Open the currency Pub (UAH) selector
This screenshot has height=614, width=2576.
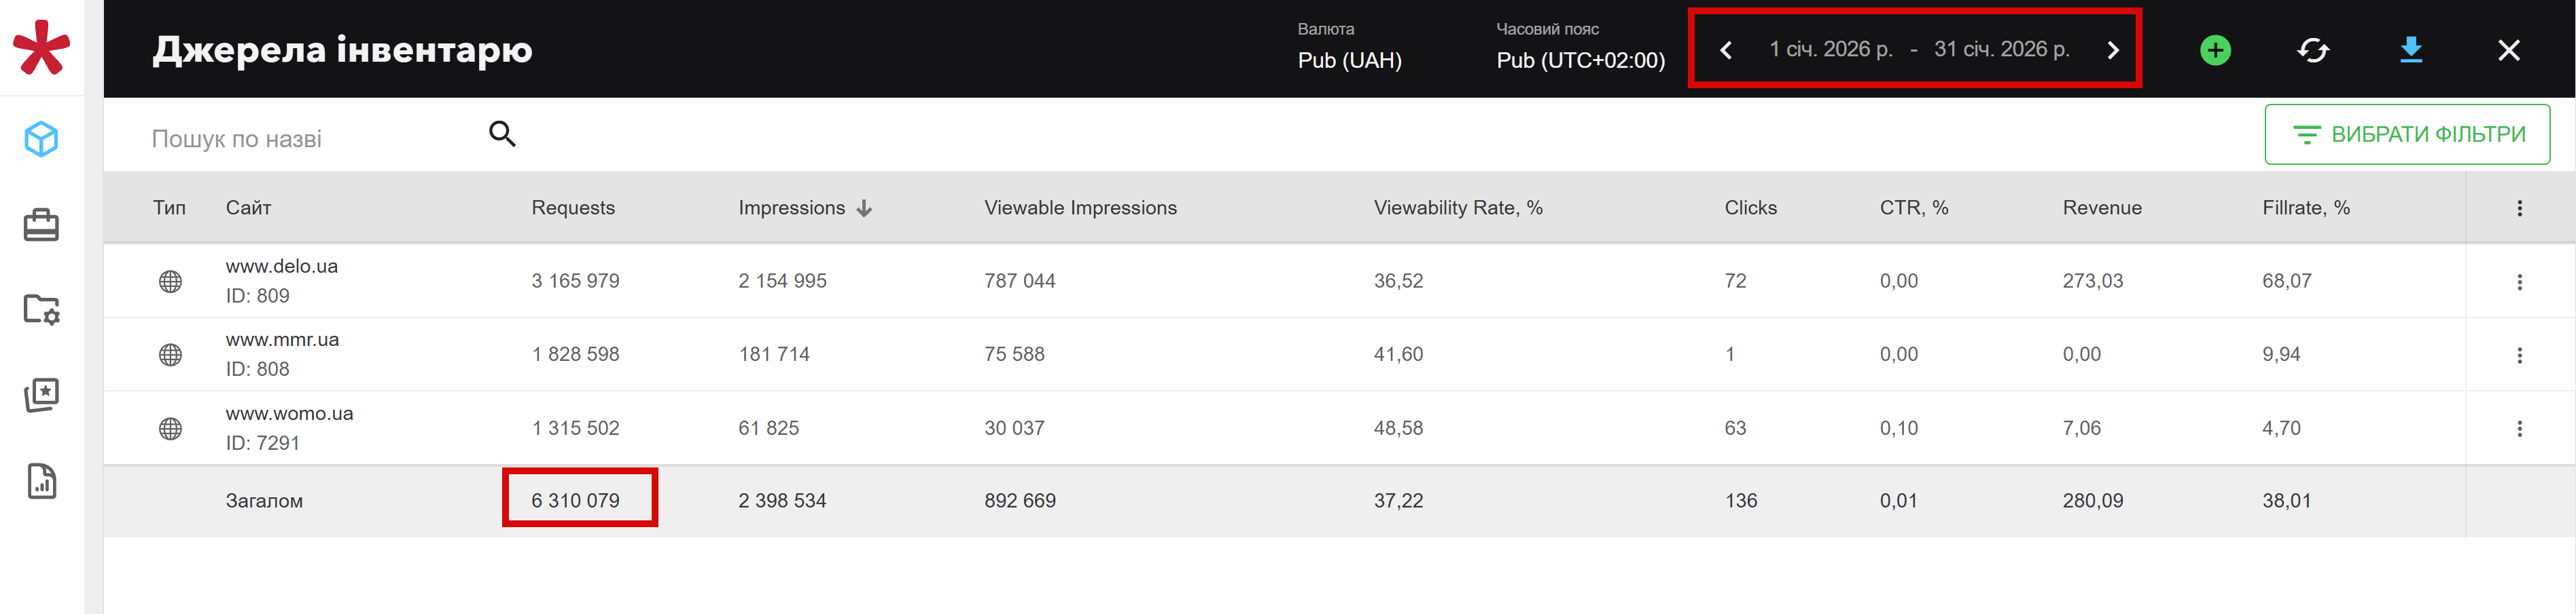point(1349,60)
